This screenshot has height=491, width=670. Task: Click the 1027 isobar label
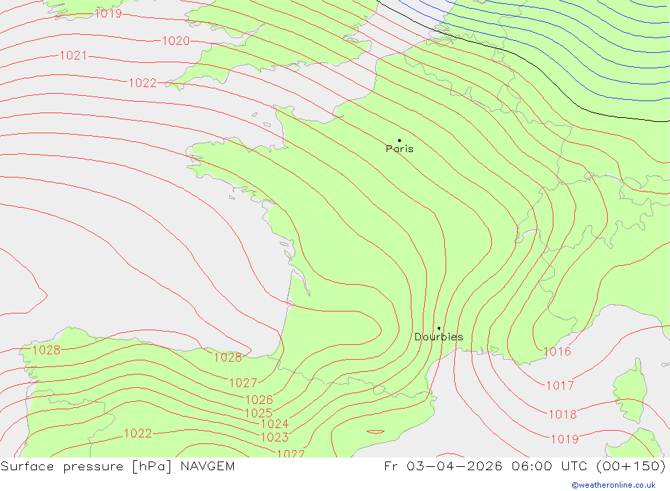click(243, 383)
